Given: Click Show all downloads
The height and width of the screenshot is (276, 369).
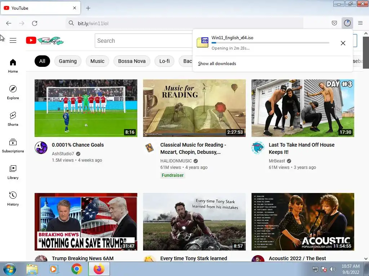Looking at the screenshot, I should pyautogui.click(x=217, y=64).
